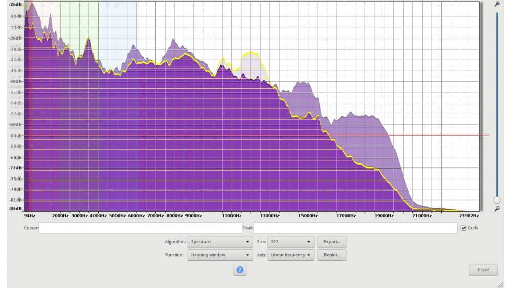Click the Replot... button
This screenshot has height=288, width=511.
click(332, 255)
